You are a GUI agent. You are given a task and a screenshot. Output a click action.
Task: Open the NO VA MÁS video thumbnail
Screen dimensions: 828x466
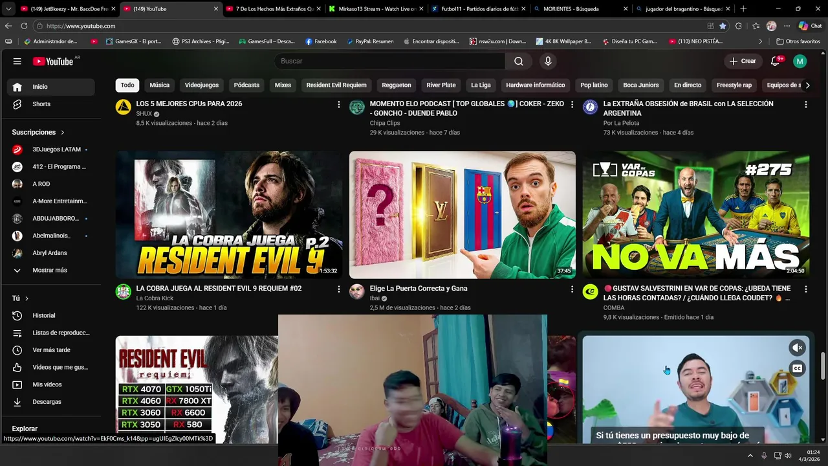coord(695,215)
